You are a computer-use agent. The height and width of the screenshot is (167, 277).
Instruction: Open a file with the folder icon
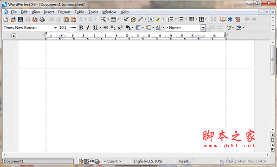(x=13, y=19)
